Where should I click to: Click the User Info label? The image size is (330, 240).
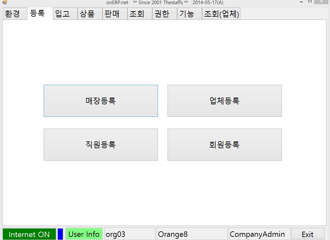[84, 234]
